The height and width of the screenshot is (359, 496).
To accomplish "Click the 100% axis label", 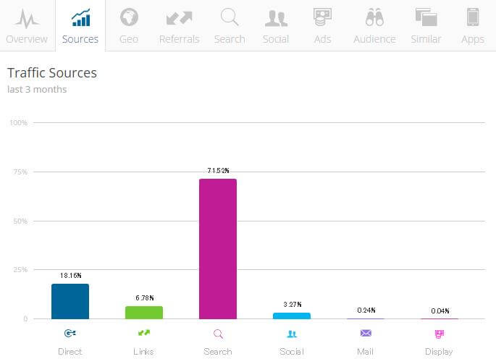I will point(19,123).
